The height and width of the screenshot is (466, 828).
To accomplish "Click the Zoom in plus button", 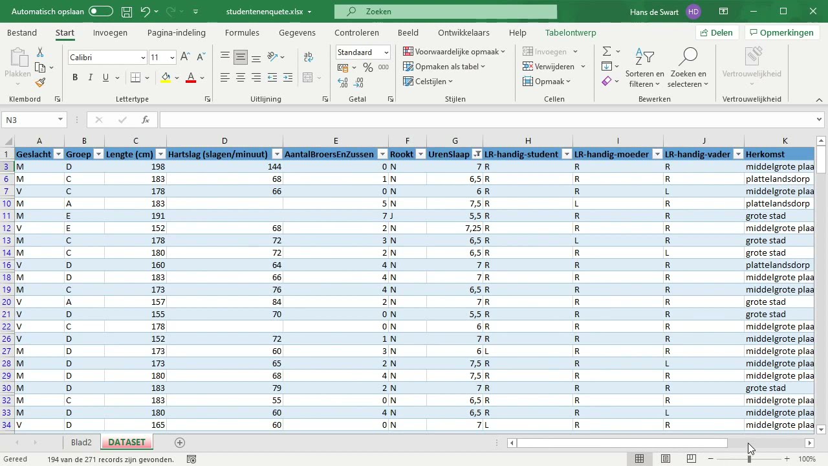I will [787, 459].
